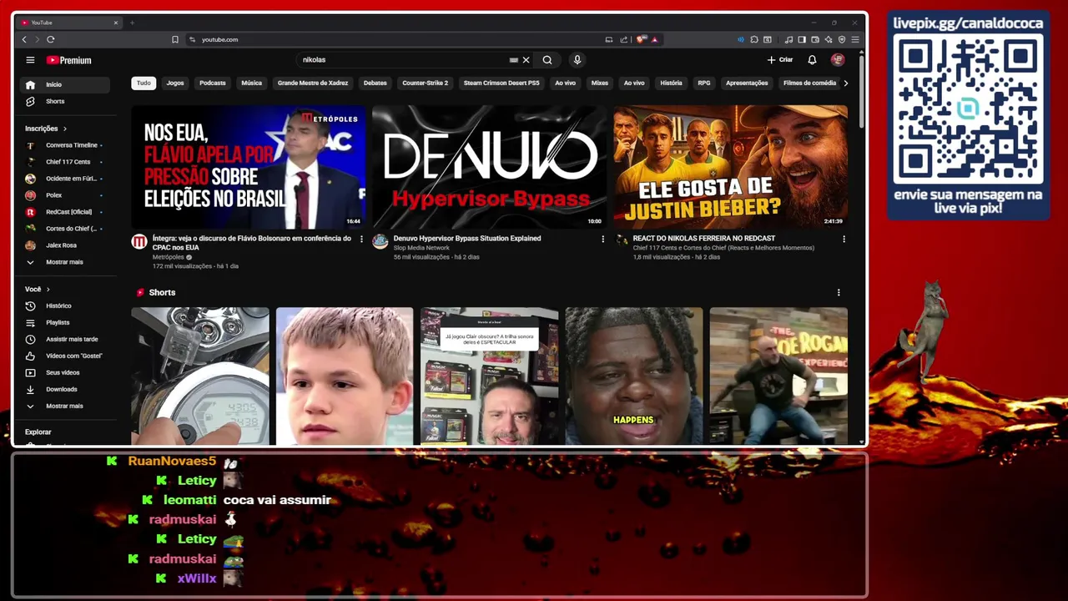Image resolution: width=1068 pixels, height=601 pixels.
Task: Open the Metrópoles channel name link
Action: click(x=168, y=257)
